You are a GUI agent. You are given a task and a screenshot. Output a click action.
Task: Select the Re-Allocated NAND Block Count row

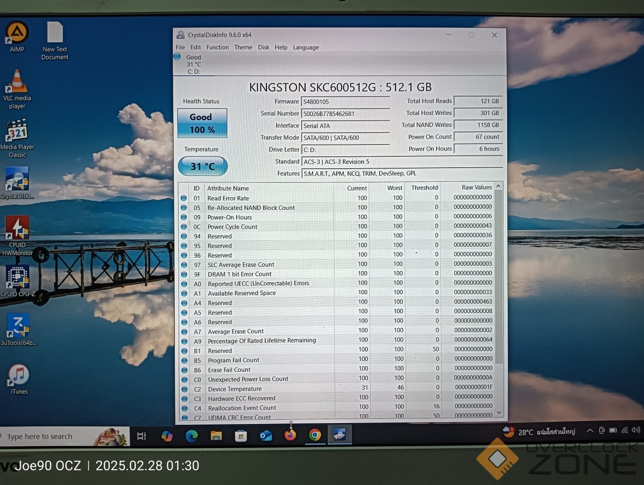click(336, 208)
